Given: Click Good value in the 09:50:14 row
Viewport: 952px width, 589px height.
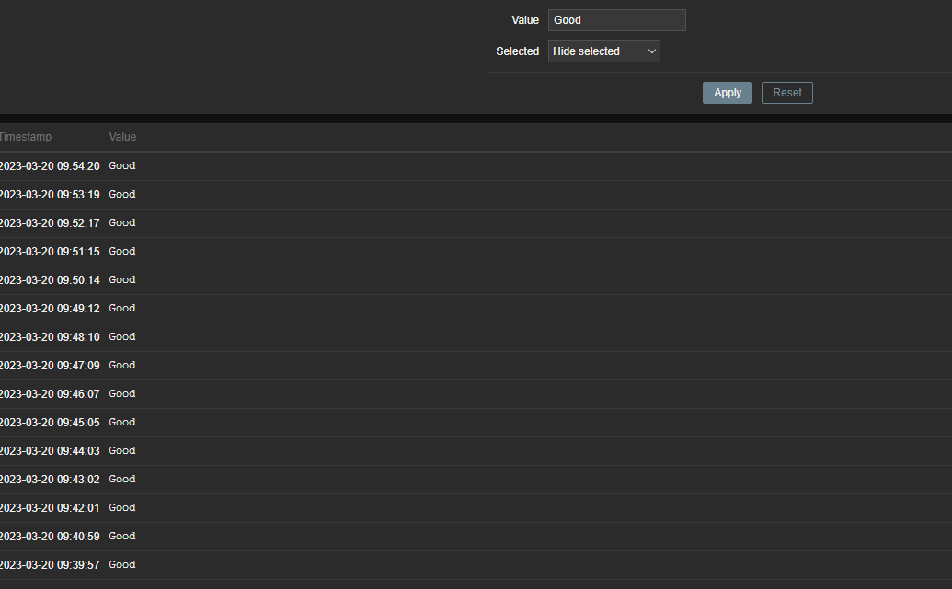Looking at the screenshot, I should [122, 279].
